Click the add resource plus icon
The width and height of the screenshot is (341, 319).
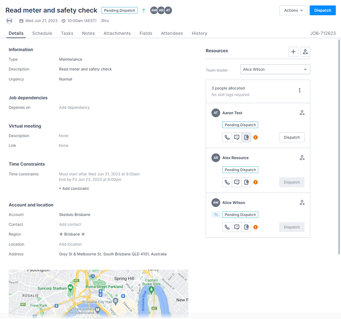coord(293,51)
